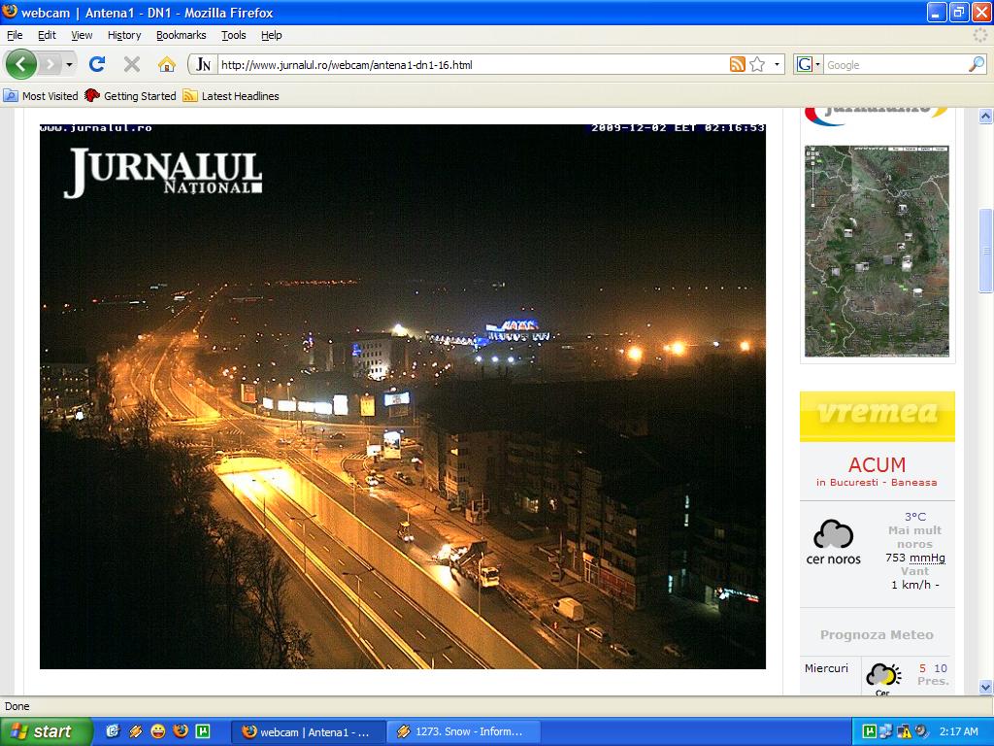Click the DN1 webcam night image
The height and width of the screenshot is (746, 994).
[403, 396]
